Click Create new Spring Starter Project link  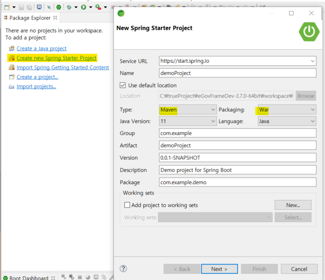(57, 58)
